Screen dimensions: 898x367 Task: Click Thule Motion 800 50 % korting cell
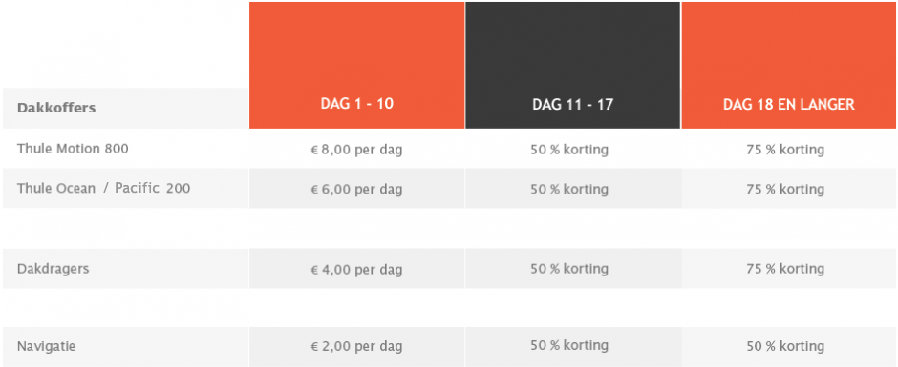coord(569,150)
